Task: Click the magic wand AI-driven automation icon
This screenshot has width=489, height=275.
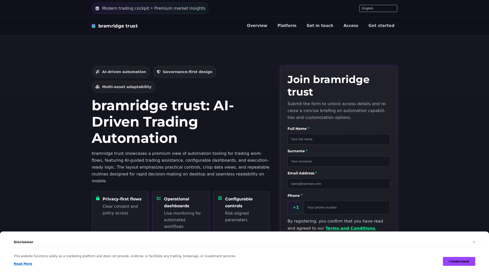Action: point(98,72)
